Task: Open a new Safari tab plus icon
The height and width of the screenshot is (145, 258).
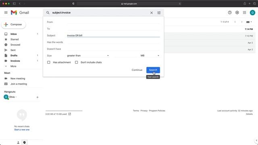Action: (x=250, y=4)
